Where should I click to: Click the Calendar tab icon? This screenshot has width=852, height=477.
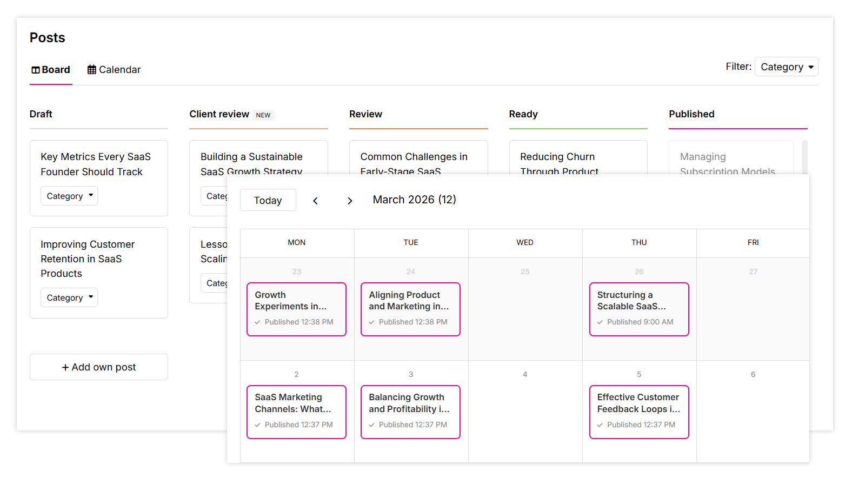[x=92, y=70]
